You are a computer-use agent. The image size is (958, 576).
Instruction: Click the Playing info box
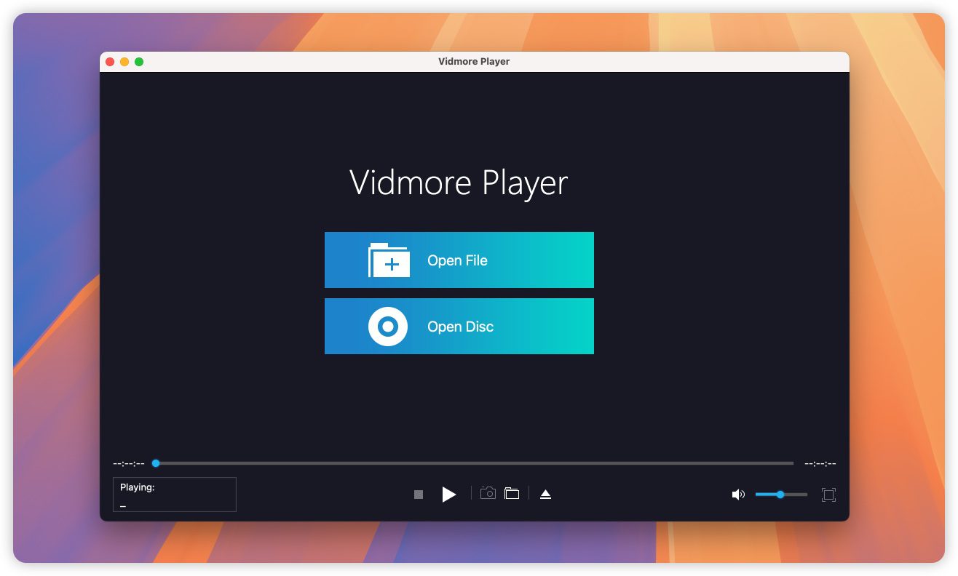(175, 495)
